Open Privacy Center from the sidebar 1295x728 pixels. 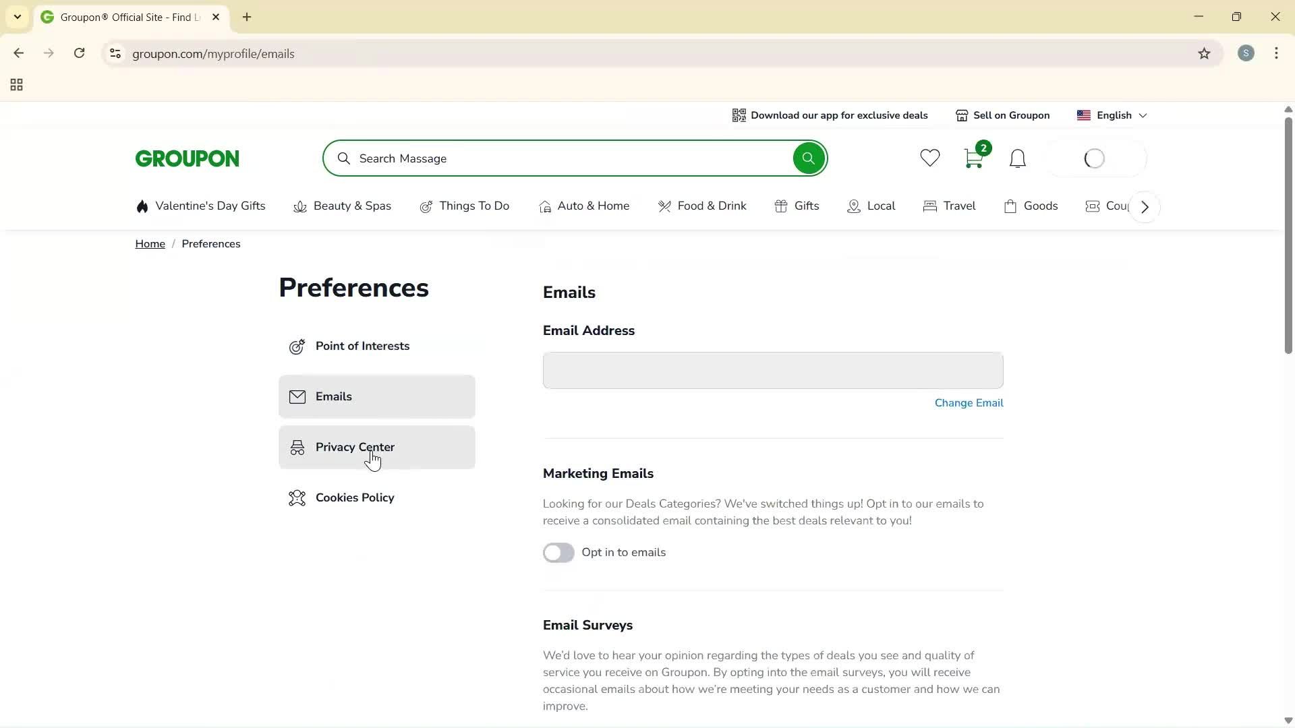click(355, 446)
